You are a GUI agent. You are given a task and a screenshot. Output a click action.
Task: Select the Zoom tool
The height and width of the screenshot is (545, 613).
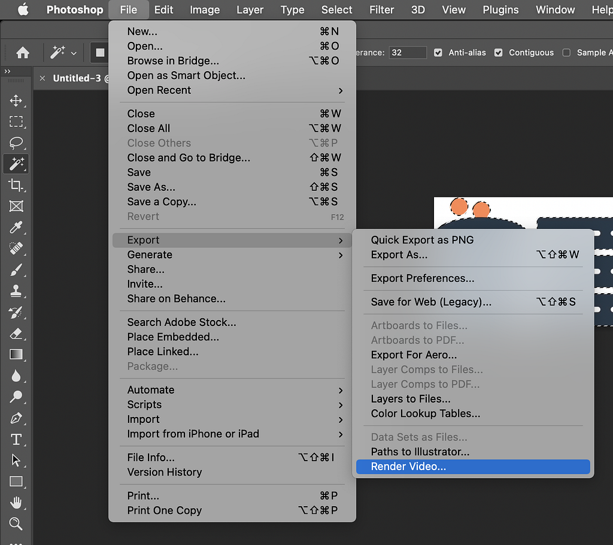coord(16,523)
